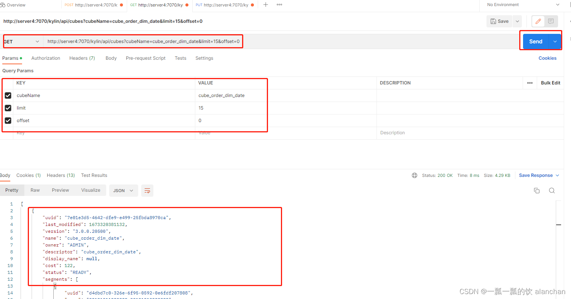The width and height of the screenshot is (571, 299).
Task: Click the globe network icon near Status
Action: click(415, 175)
